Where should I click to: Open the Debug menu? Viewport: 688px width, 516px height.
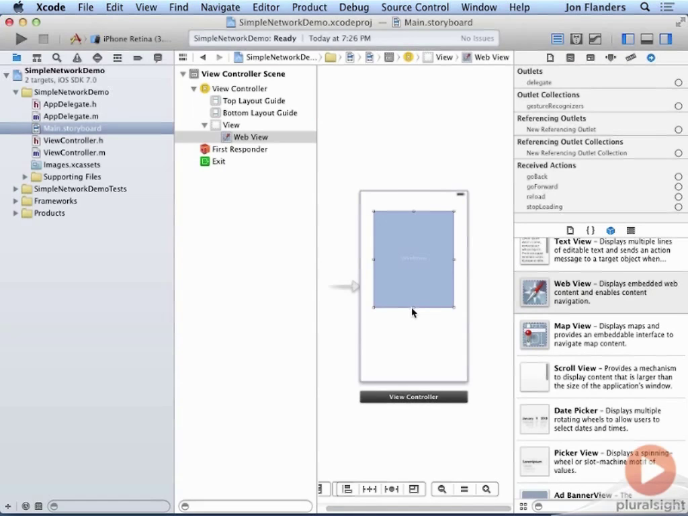coord(354,7)
